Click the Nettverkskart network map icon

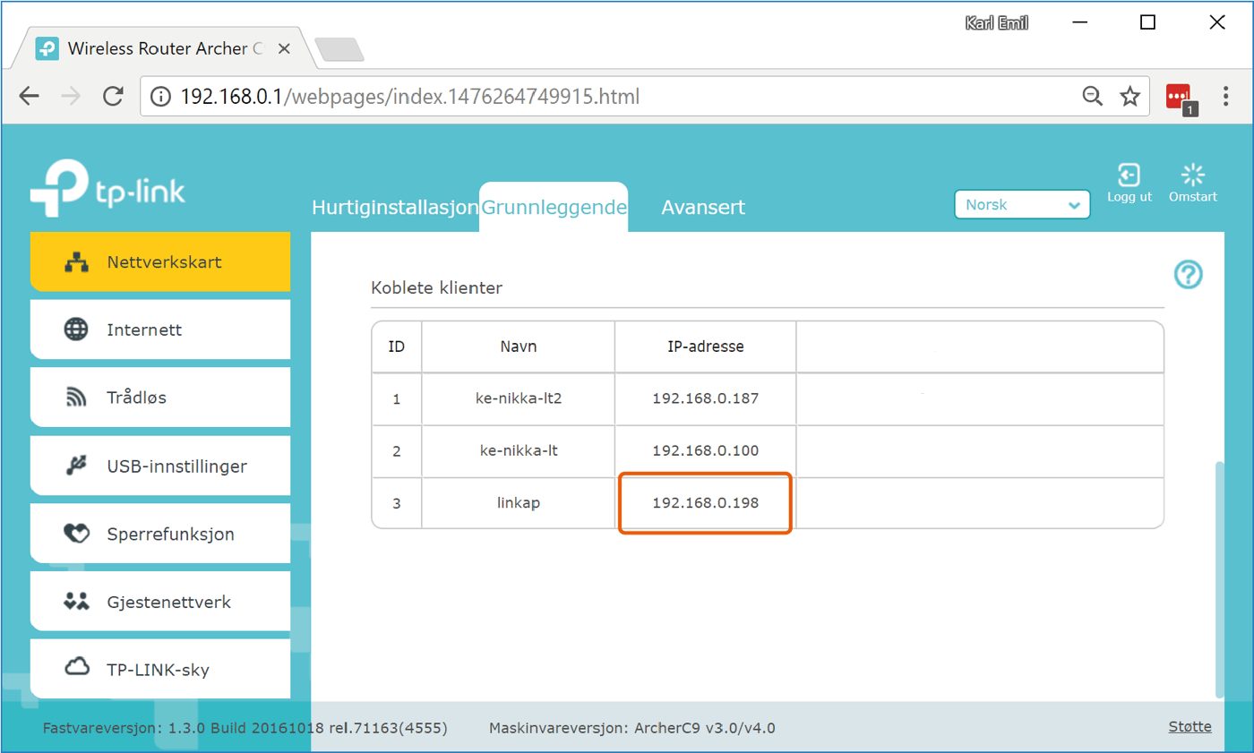(78, 262)
